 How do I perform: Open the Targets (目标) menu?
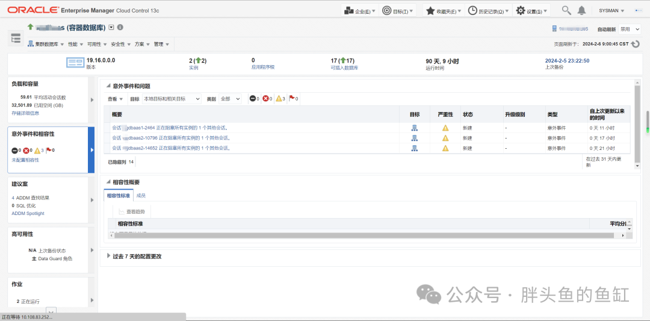[x=398, y=11]
